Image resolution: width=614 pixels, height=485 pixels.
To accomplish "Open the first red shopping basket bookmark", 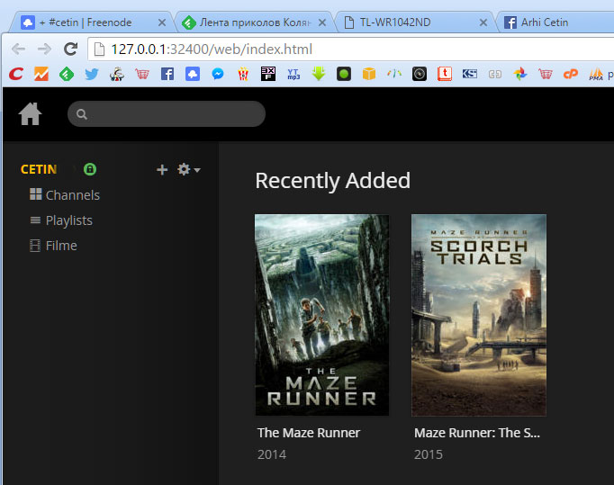I will pos(141,74).
